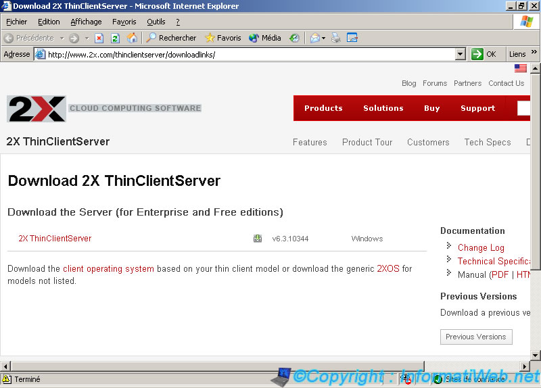The image size is (541, 388).
Task: Open the Fichier menu
Action: (x=16, y=22)
